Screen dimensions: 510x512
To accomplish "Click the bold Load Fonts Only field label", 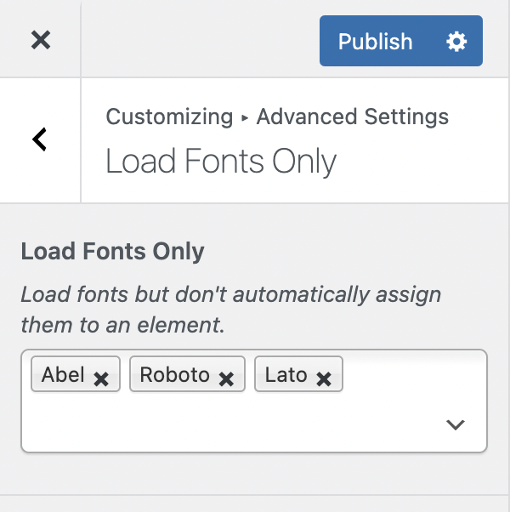I will tap(112, 252).
